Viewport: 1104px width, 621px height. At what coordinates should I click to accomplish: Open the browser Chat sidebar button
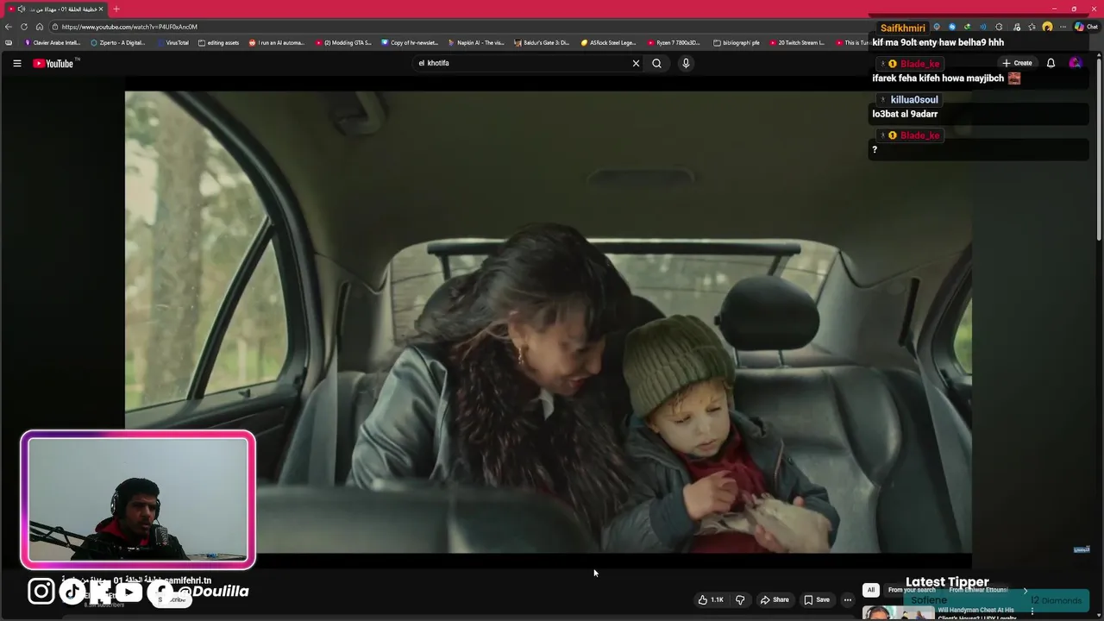1086,27
